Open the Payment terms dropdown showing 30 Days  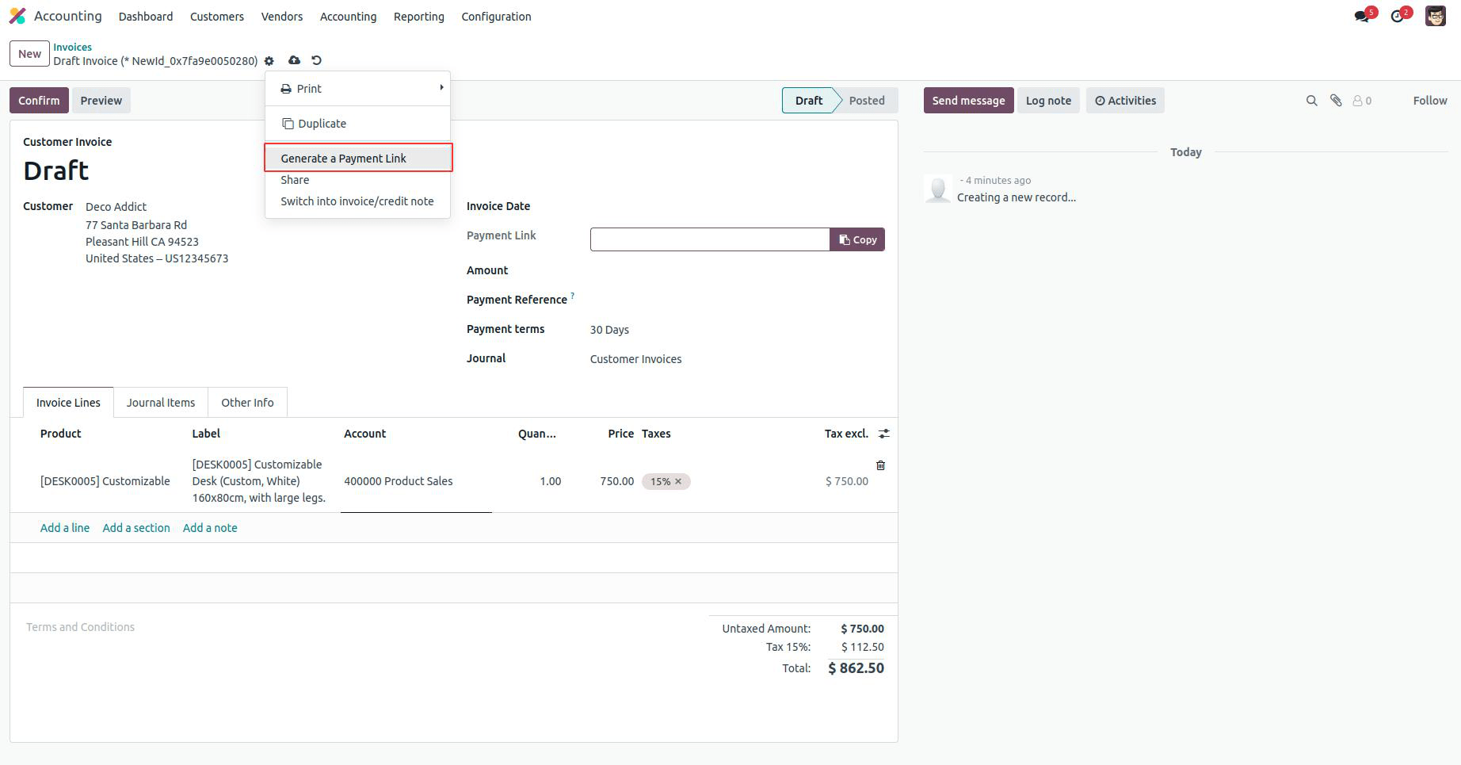click(609, 329)
